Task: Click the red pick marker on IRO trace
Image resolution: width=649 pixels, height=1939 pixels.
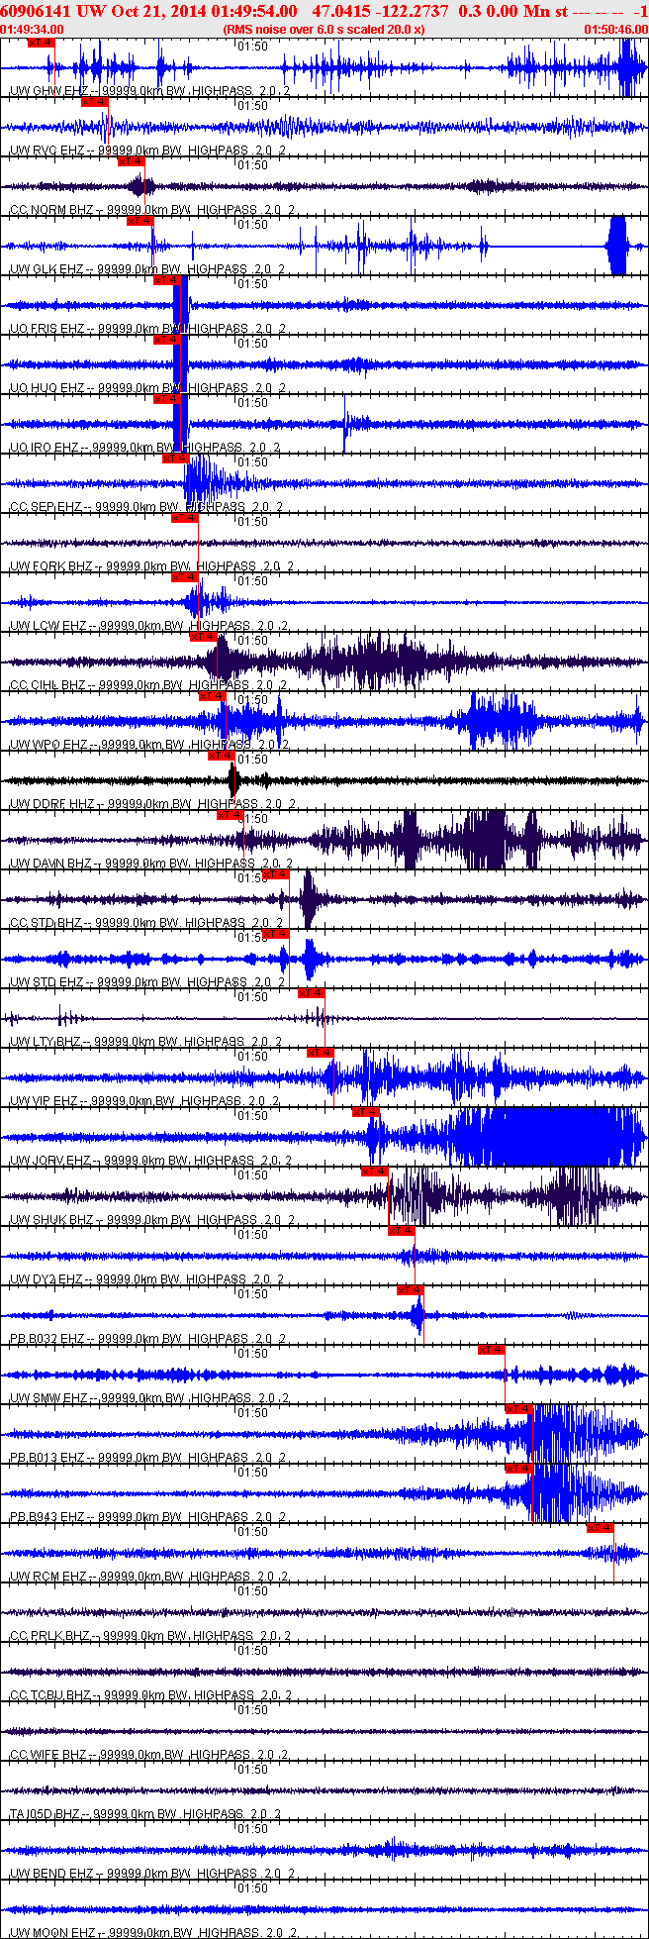Action: pos(166,399)
